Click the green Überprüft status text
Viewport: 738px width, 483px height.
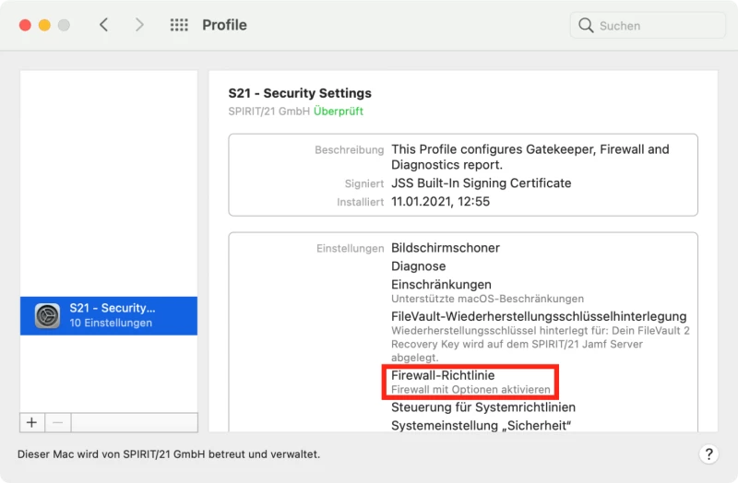pyautogui.click(x=339, y=112)
